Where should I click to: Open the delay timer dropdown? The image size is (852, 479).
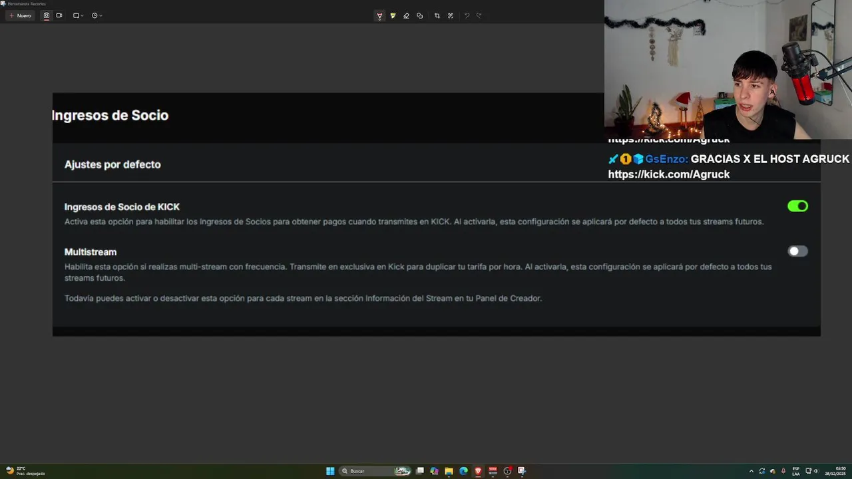pyautogui.click(x=97, y=15)
